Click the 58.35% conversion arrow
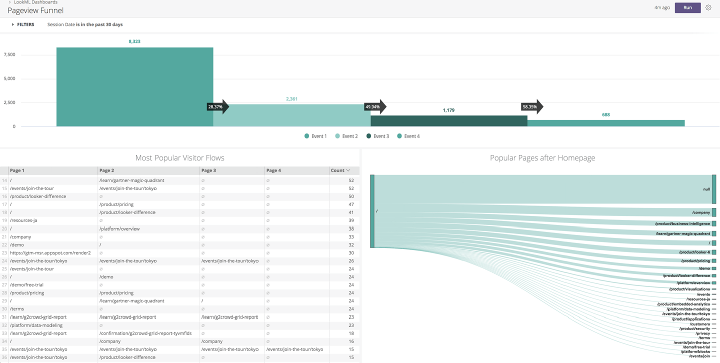The image size is (720, 363). coord(532,106)
